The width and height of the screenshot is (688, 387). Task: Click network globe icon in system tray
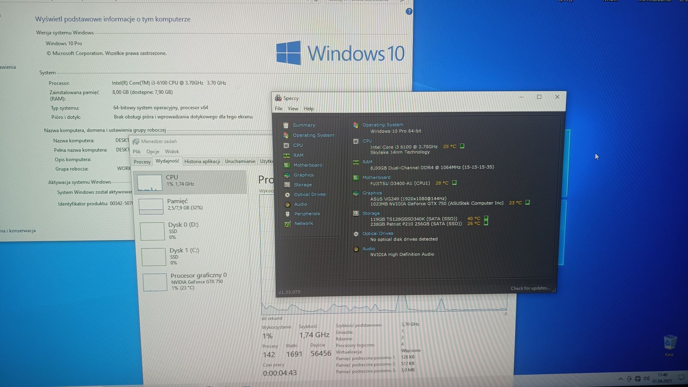[638, 379]
